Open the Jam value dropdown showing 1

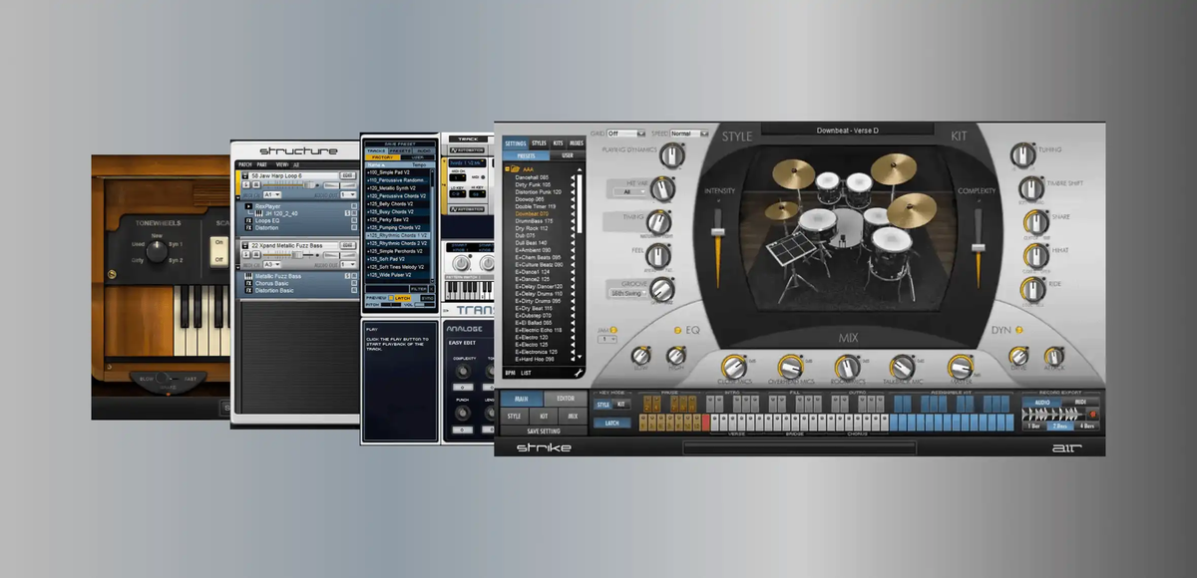click(607, 339)
